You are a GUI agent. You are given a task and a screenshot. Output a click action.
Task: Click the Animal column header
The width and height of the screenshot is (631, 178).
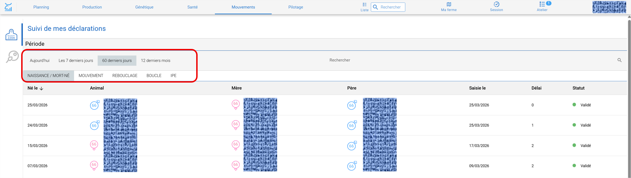click(97, 88)
